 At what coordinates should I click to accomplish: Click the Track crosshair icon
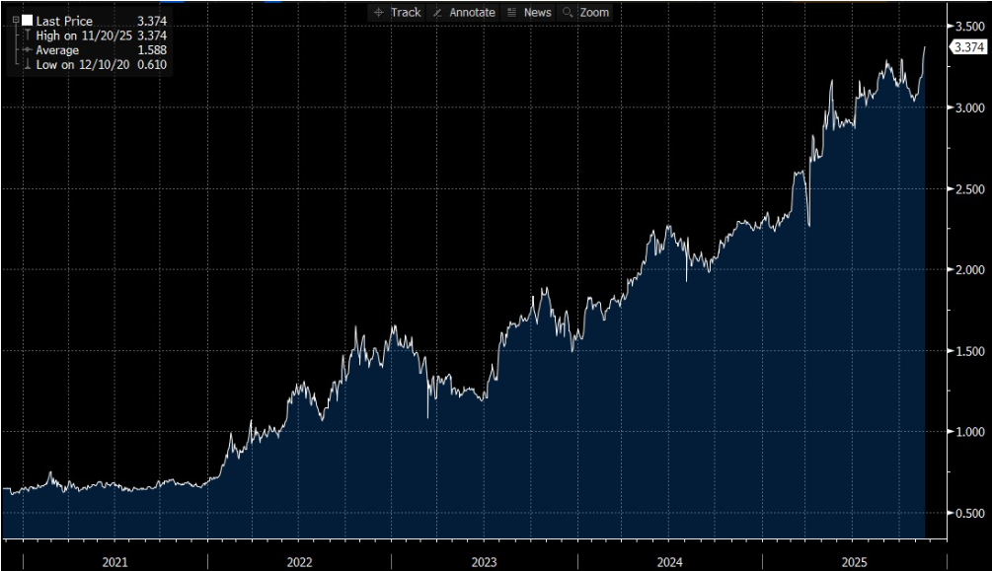(x=380, y=13)
